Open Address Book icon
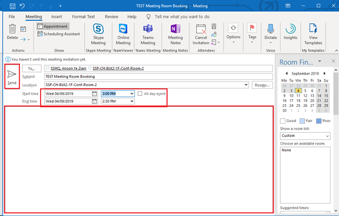The image size is (339, 216). coord(214,26)
